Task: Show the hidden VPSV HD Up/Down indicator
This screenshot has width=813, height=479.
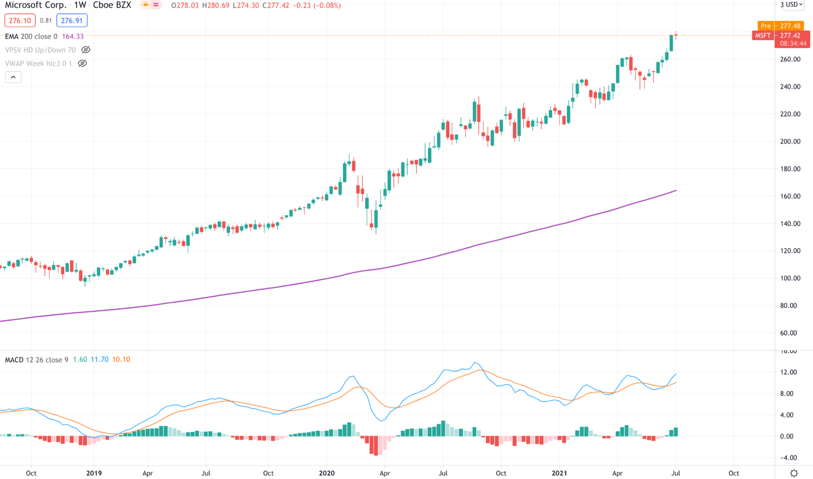Action: 86,50
